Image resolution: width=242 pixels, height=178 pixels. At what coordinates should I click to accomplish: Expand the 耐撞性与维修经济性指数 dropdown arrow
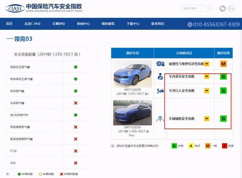point(207,64)
